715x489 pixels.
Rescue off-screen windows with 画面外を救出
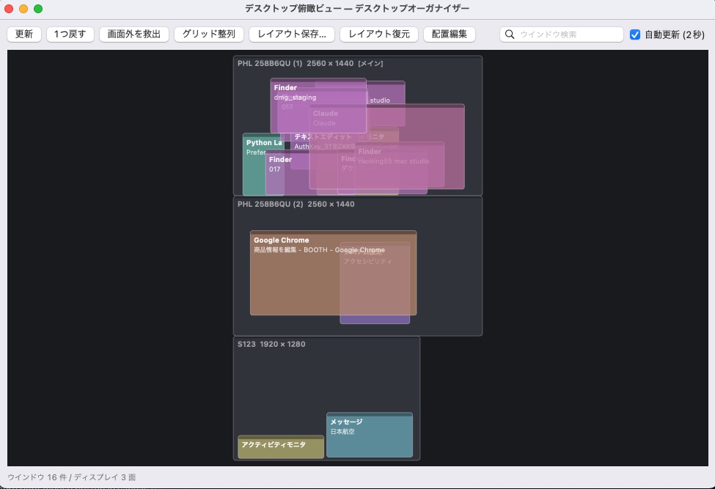point(134,34)
